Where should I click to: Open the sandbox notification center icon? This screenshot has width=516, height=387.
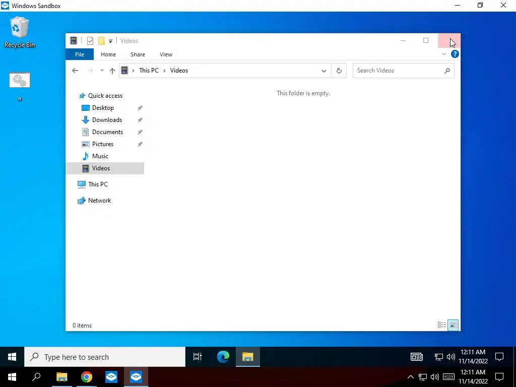499,357
